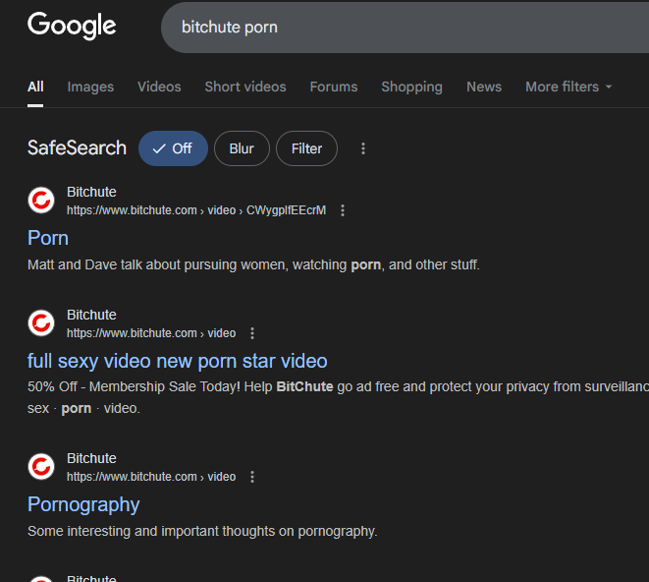
Task: Click Bitchute favicon above 'full sexy video' result
Action: click(x=41, y=322)
